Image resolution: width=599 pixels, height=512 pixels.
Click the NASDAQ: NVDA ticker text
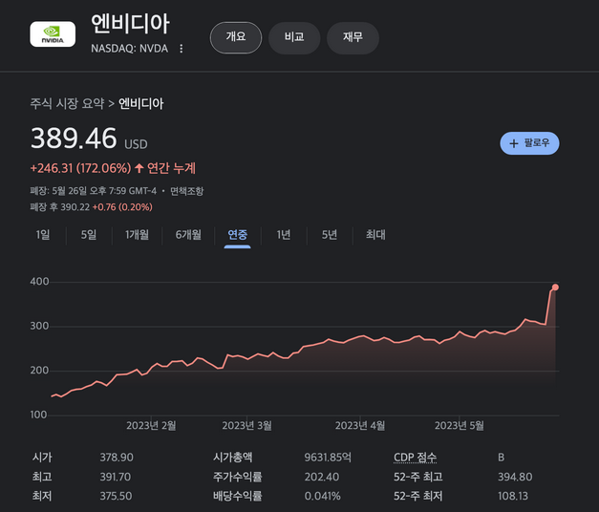[130, 49]
